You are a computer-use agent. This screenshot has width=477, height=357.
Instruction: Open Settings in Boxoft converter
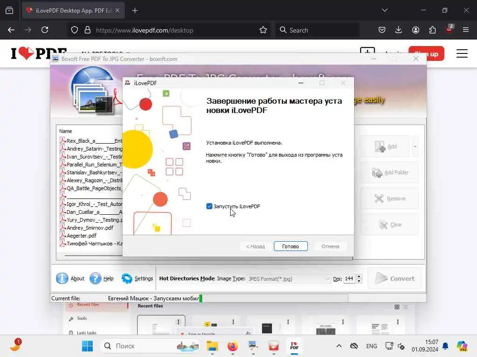pyautogui.click(x=137, y=278)
